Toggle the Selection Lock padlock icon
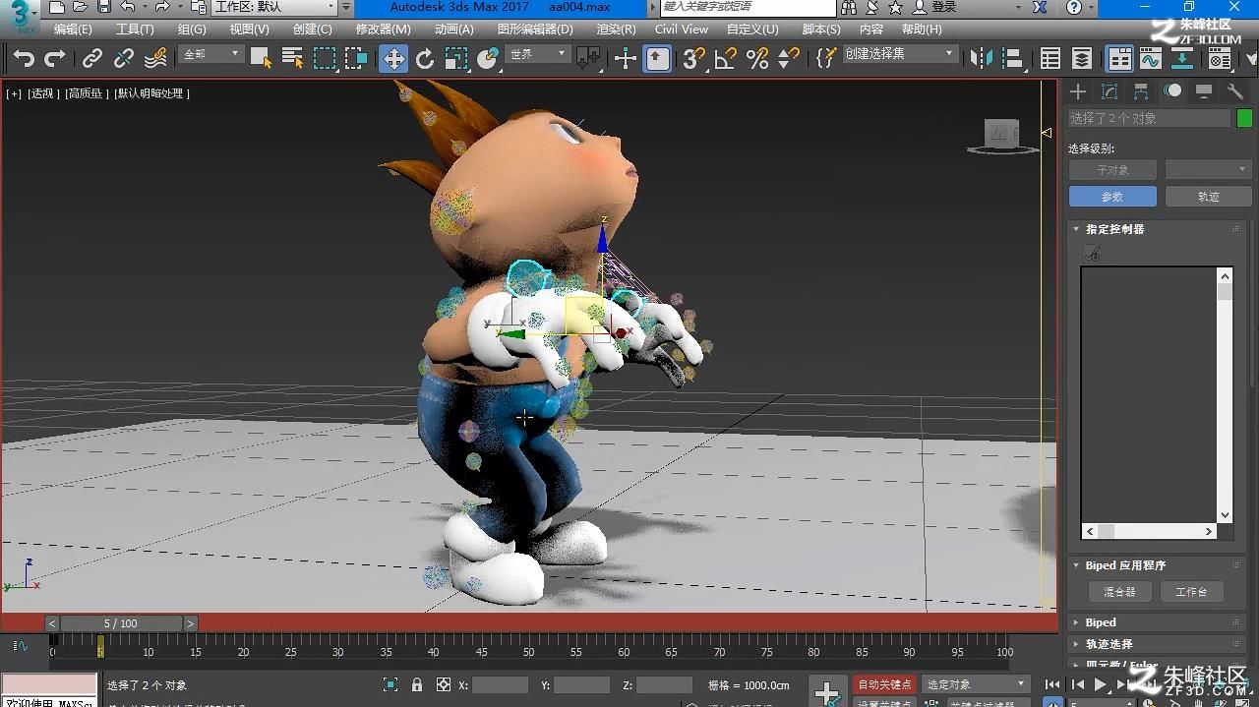The height and width of the screenshot is (707, 1259). (x=417, y=685)
